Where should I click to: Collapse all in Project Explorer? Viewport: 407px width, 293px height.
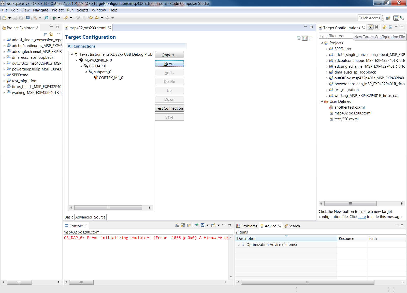point(46,34)
